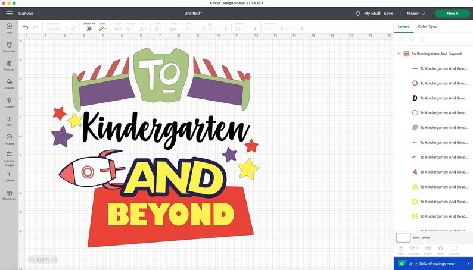This screenshot has height=270, width=473.
Task: Open the Combine dropdown
Action: (x=414, y=250)
